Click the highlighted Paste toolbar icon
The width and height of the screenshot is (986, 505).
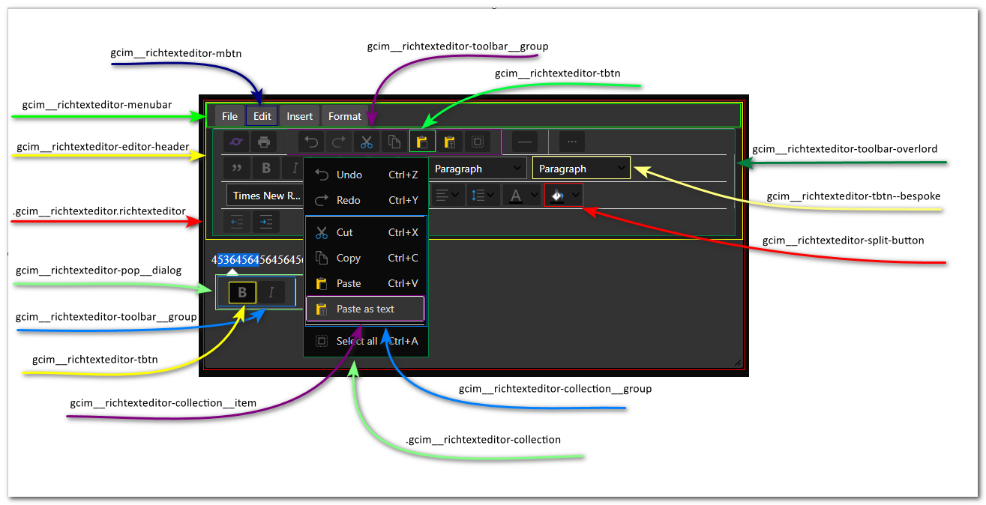click(422, 142)
